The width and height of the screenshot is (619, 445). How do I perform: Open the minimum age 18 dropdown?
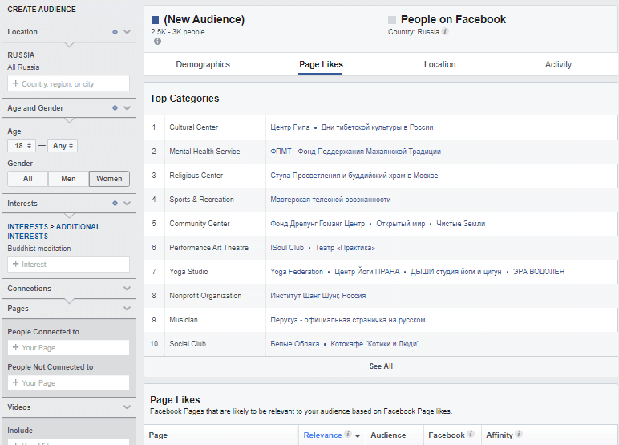pyautogui.click(x=22, y=145)
